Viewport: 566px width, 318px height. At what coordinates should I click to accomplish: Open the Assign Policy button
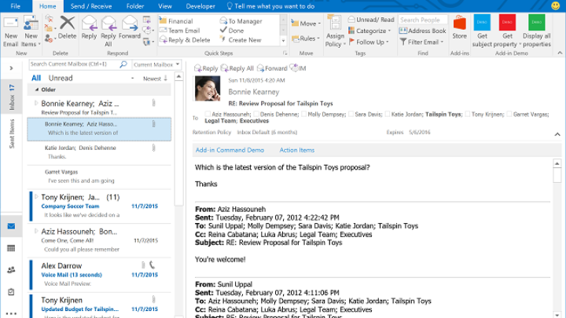335,32
